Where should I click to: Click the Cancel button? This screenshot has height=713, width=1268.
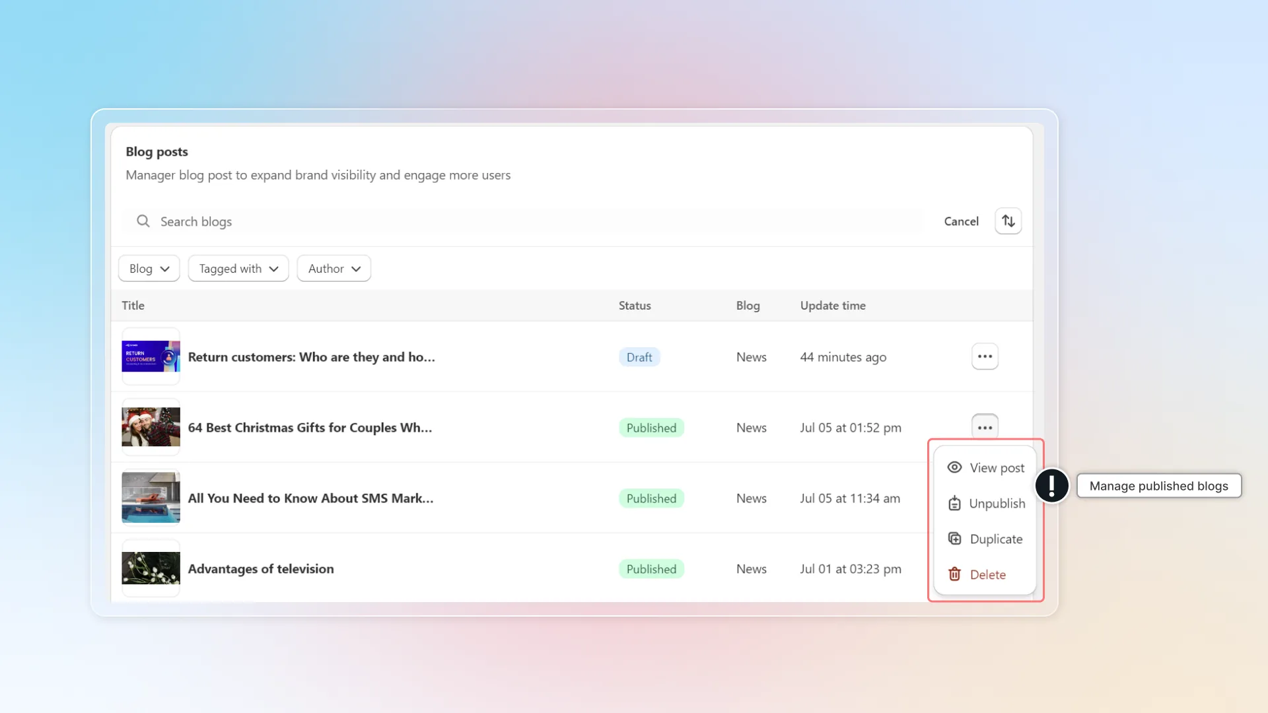(x=961, y=221)
